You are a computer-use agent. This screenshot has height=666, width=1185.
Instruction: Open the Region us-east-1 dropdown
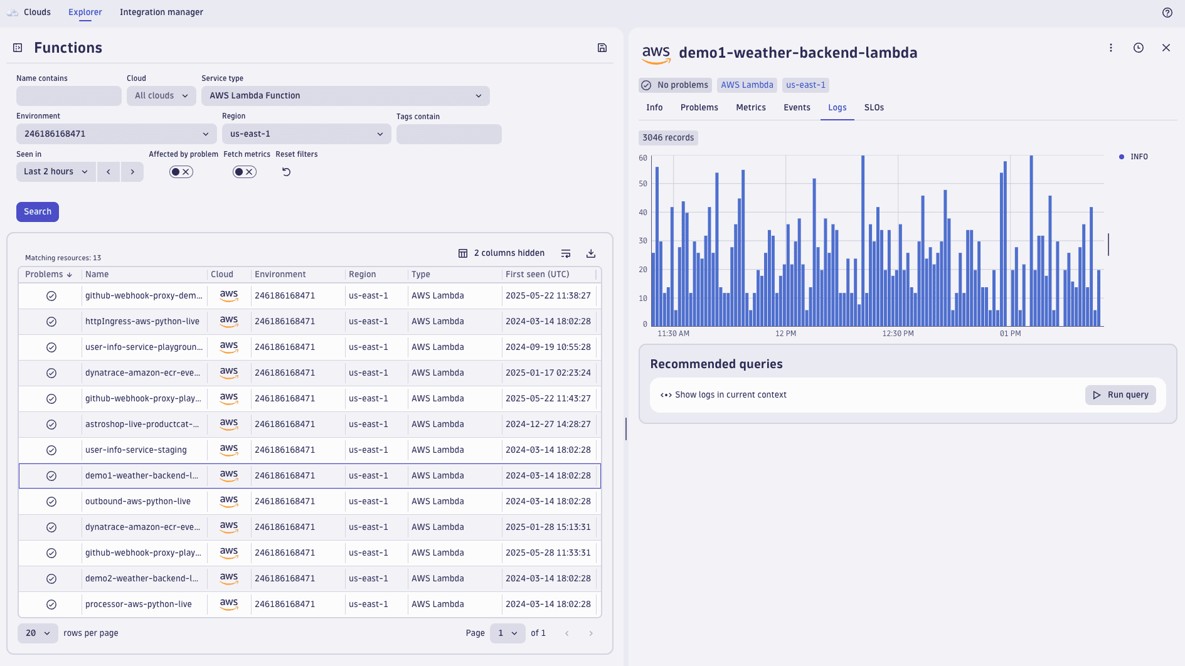click(306, 134)
